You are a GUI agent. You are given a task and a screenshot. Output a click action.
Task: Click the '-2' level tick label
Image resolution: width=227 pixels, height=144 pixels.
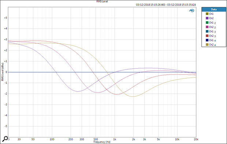[x=5, y=94]
